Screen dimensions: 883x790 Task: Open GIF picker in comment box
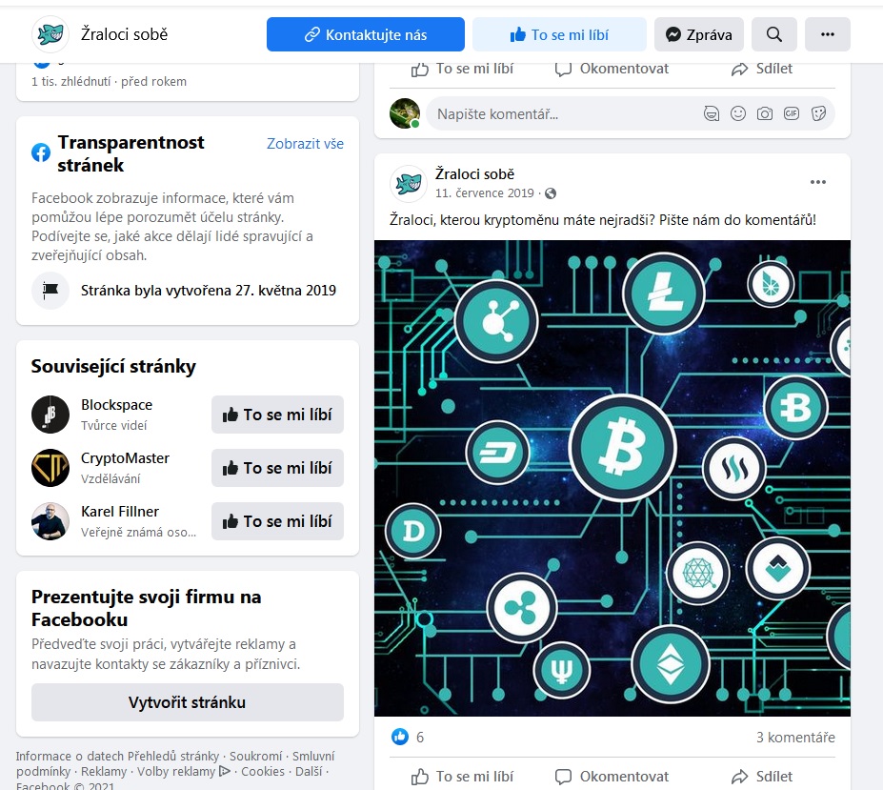[792, 113]
